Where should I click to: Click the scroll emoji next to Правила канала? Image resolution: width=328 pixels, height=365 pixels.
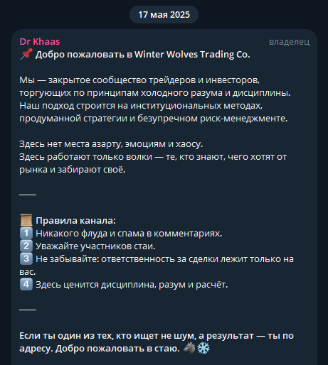pyautogui.click(x=26, y=220)
